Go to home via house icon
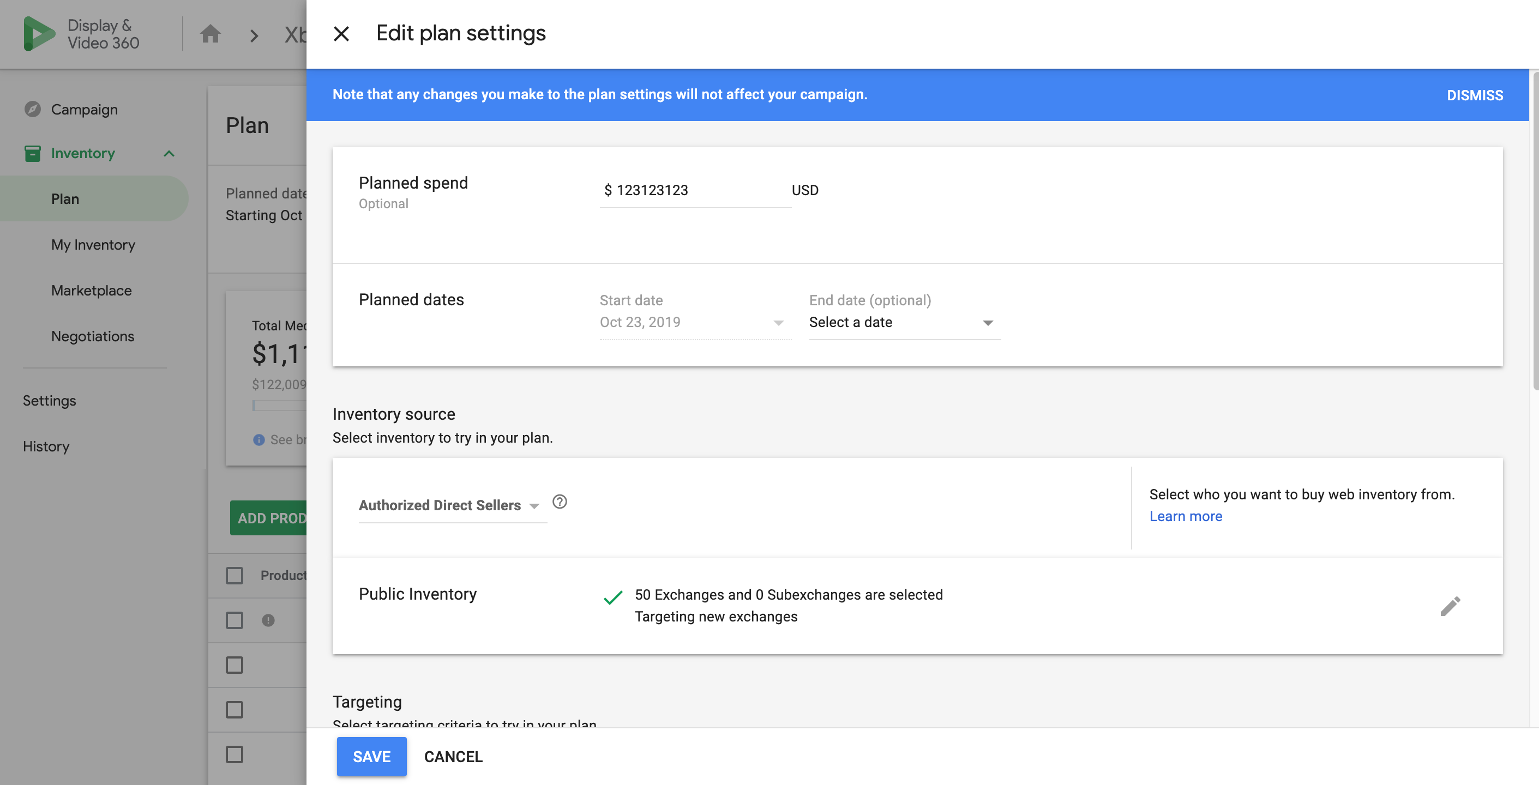 pyautogui.click(x=211, y=34)
